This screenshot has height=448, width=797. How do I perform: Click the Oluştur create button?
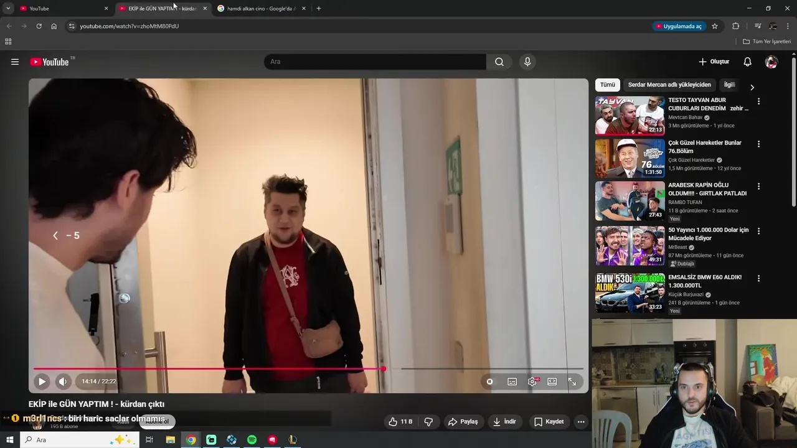point(714,62)
